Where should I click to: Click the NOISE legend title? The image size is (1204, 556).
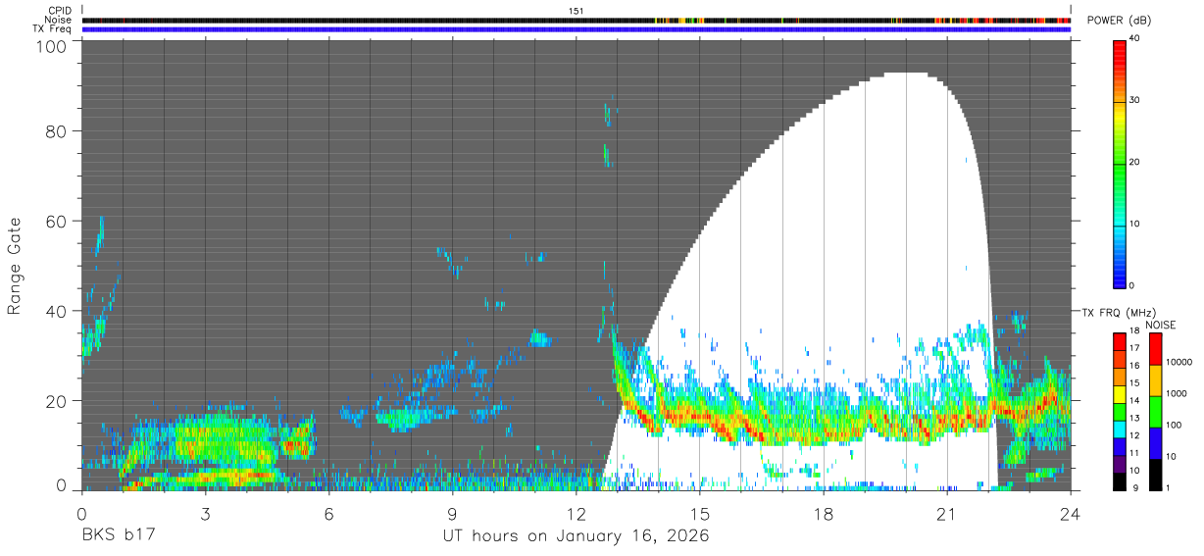pyautogui.click(x=1161, y=325)
